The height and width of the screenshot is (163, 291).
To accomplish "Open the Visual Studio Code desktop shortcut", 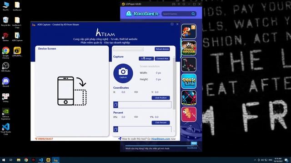I will click(6, 129).
